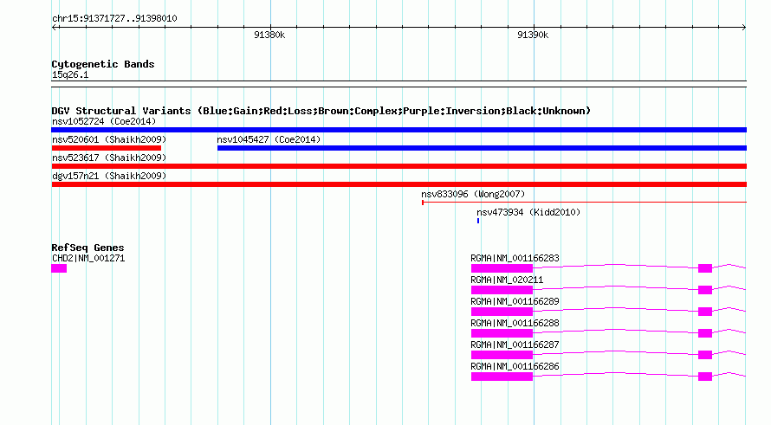Select the small second exon of RGMA NM_001166289
Screen dimensions: 771x425
tap(705, 312)
